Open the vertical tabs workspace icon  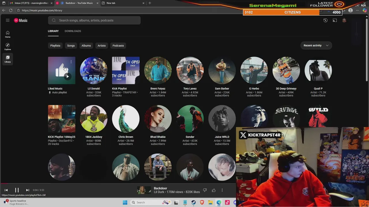click(4, 3)
